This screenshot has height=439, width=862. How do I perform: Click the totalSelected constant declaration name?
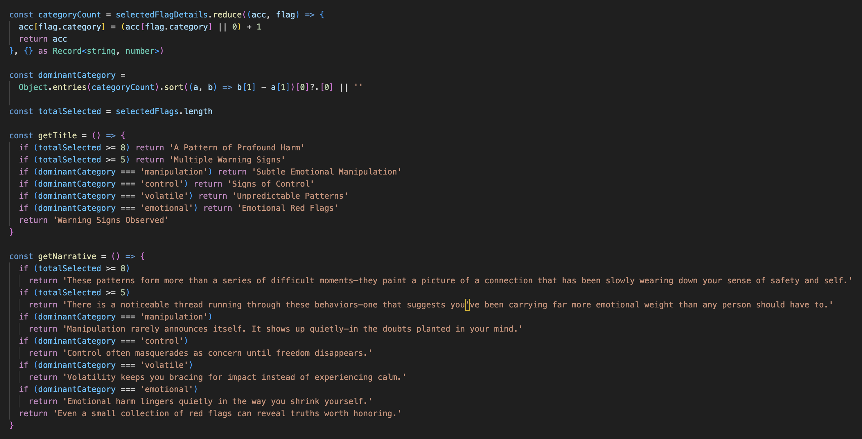point(69,111)
